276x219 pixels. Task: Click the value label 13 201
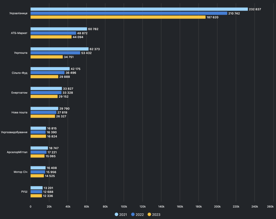(48, 188)
